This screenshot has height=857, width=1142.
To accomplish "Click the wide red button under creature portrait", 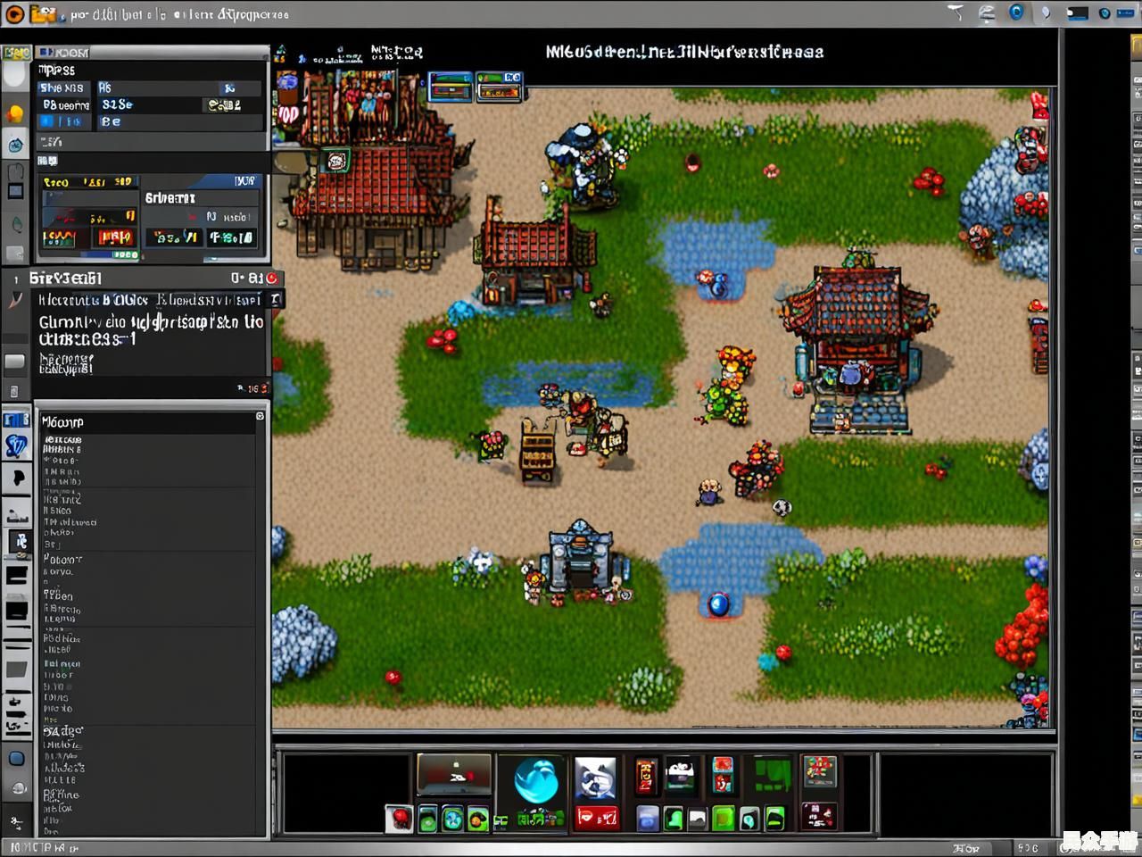I will pyautogui.click(x=597, y=817).
